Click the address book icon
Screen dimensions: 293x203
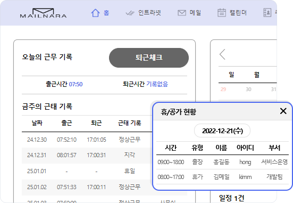pyautogui.click(x=267, y=13)
